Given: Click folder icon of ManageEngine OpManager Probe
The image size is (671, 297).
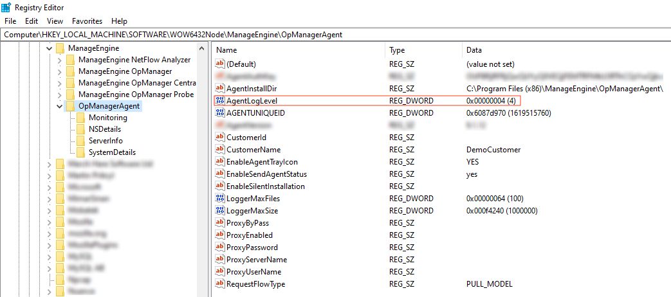Looking at the screenshot, I should point(71,94).
